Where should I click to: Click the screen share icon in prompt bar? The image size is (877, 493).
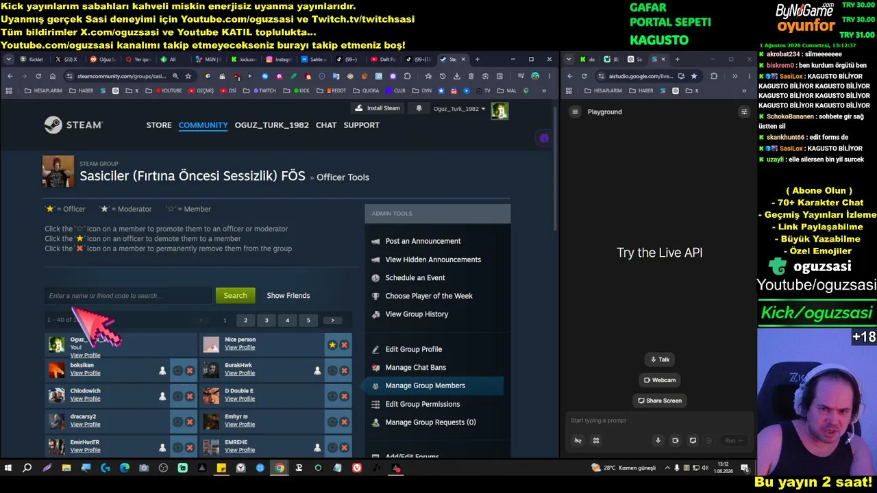[693, 441]
